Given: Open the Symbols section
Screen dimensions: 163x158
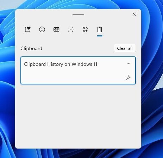Looking at the screenshot, I should pyautogui.click(x=85, y=29).
